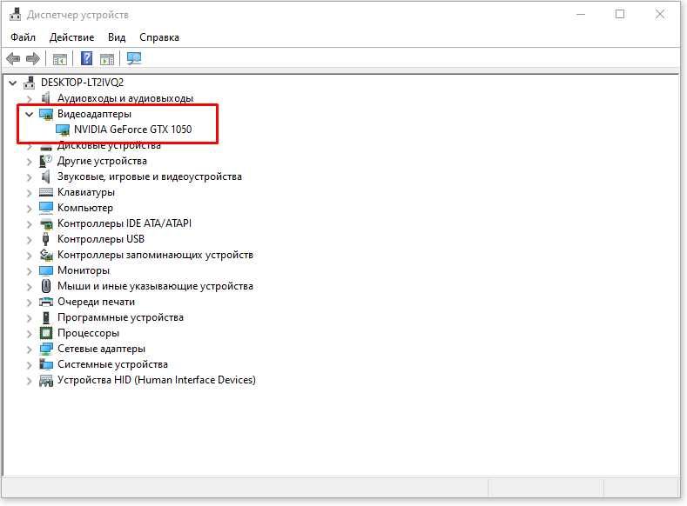Screen dimensions: 687x506
Task: Click the scan for hardware changes monitor icon
Action: (133, 58)
